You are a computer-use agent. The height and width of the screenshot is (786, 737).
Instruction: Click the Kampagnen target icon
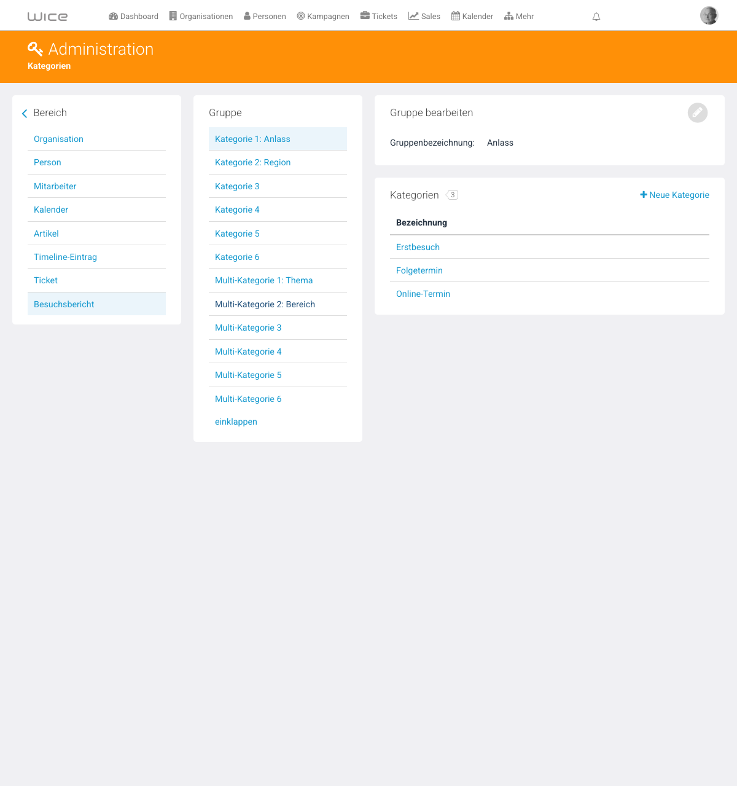(x=301, y=16)
